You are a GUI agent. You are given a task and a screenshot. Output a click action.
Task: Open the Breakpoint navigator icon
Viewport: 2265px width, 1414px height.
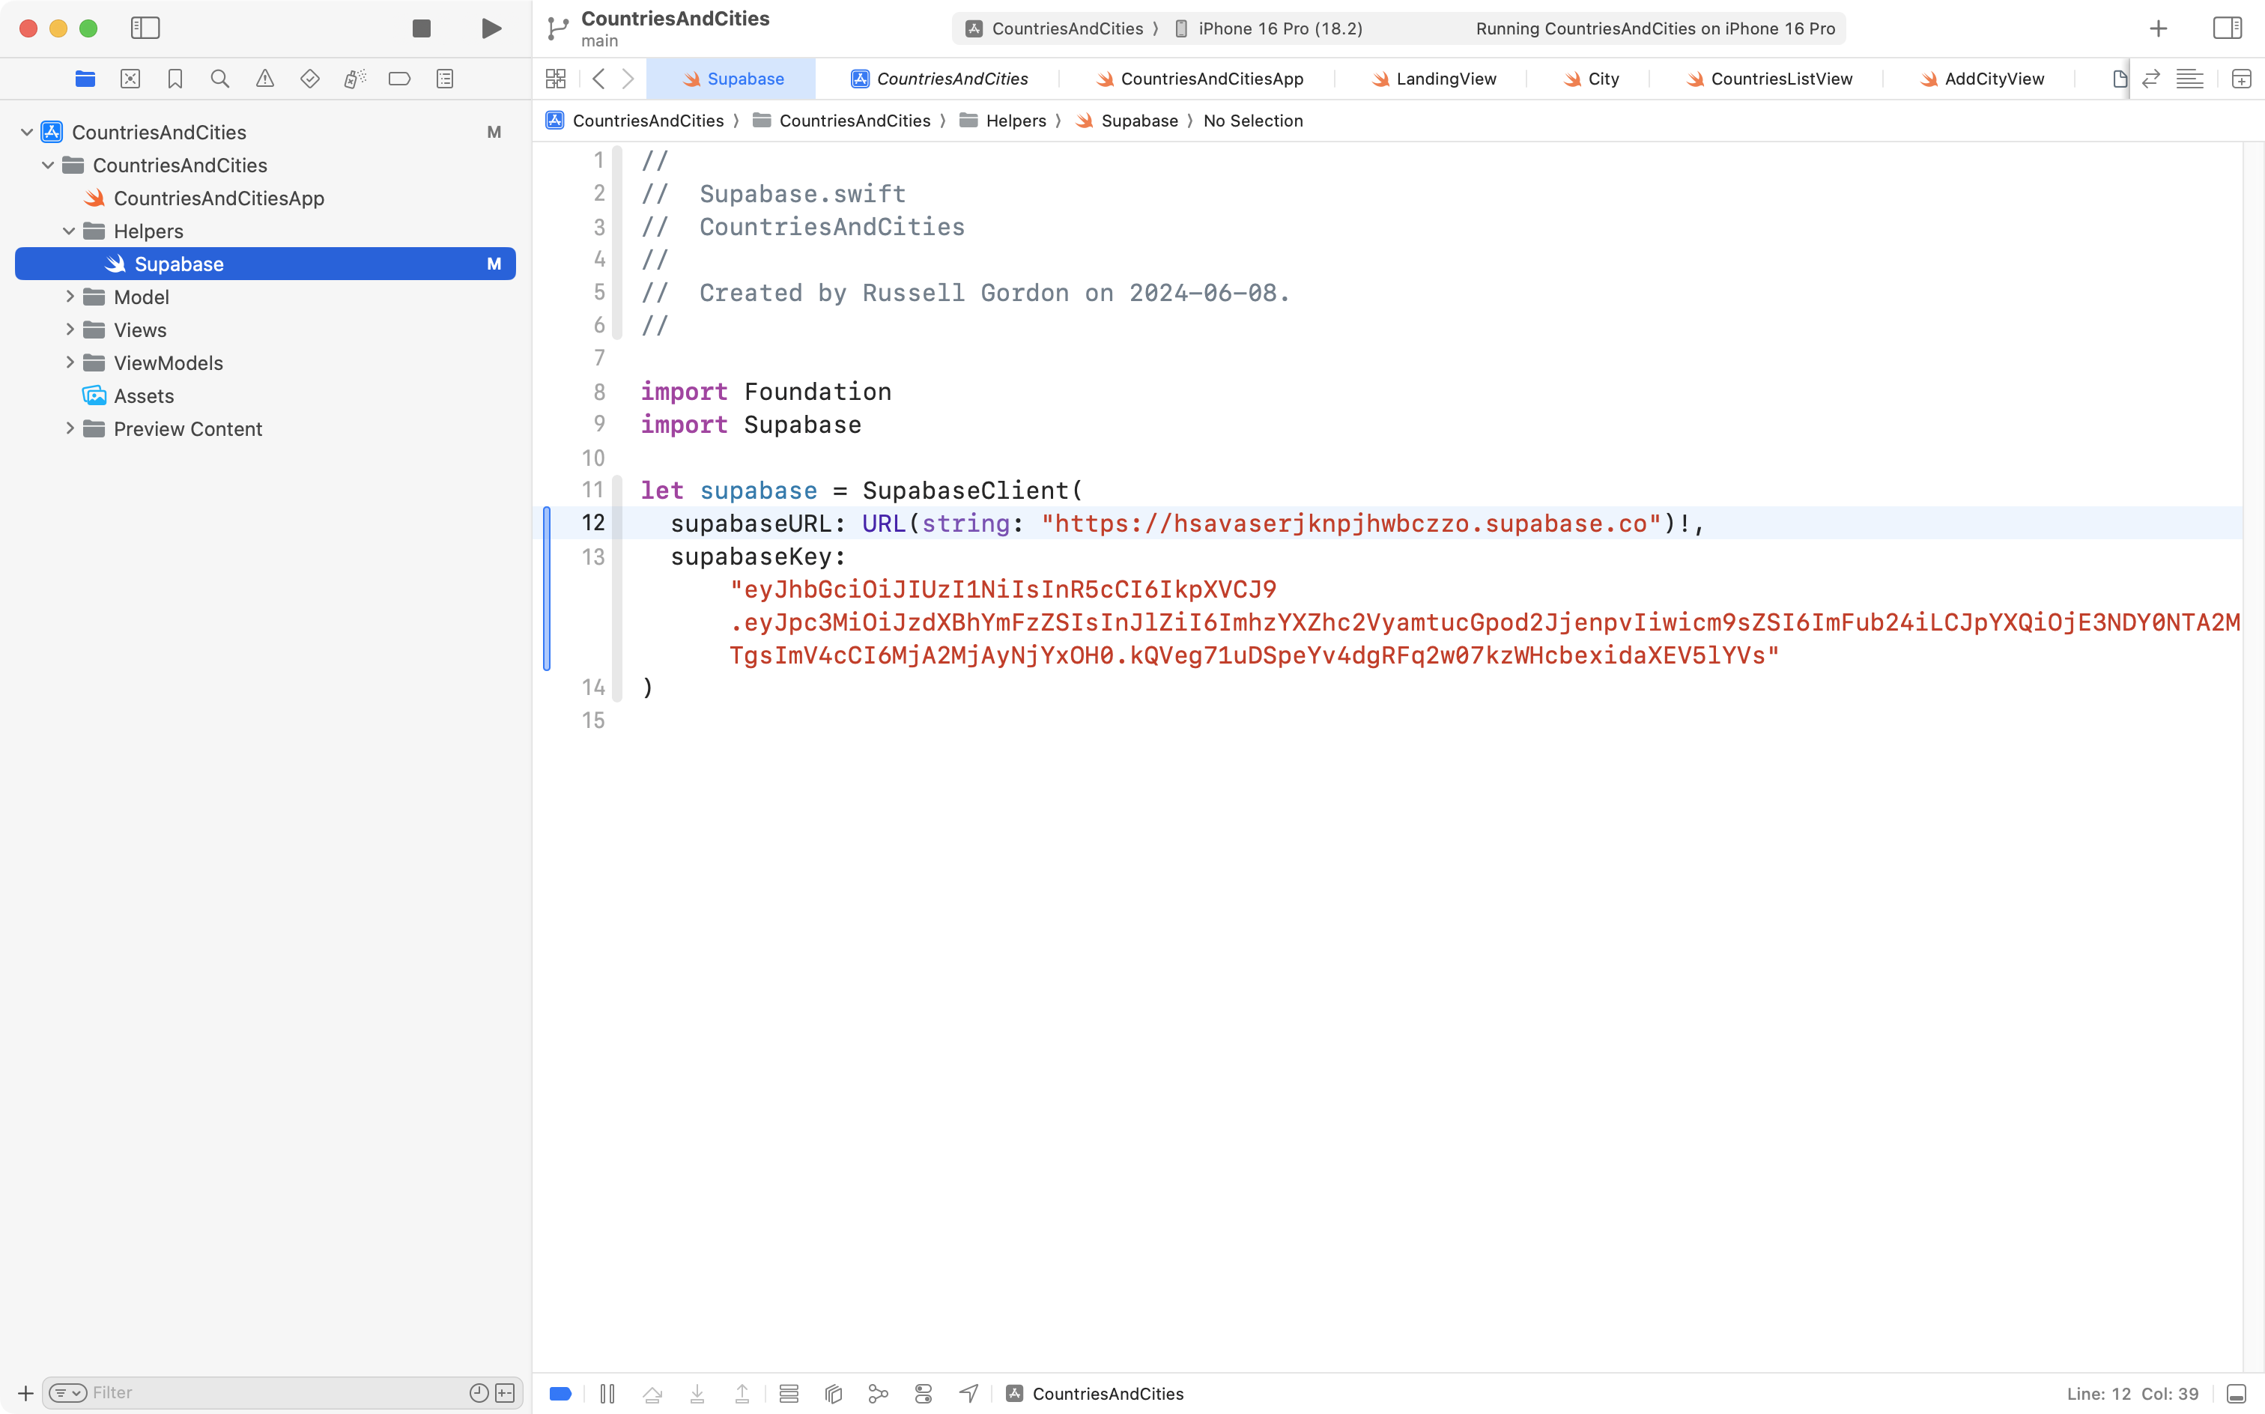tap(399, 79)
